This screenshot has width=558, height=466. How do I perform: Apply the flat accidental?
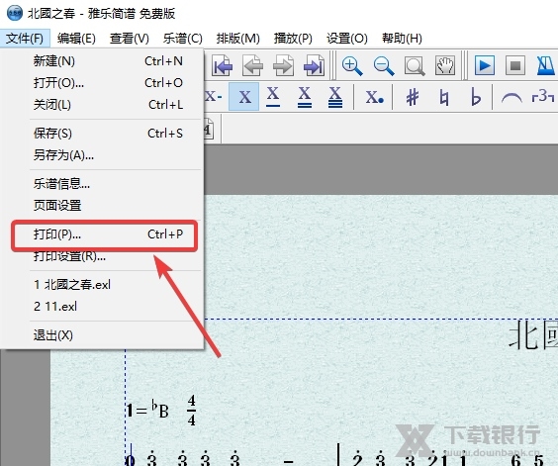475,97
